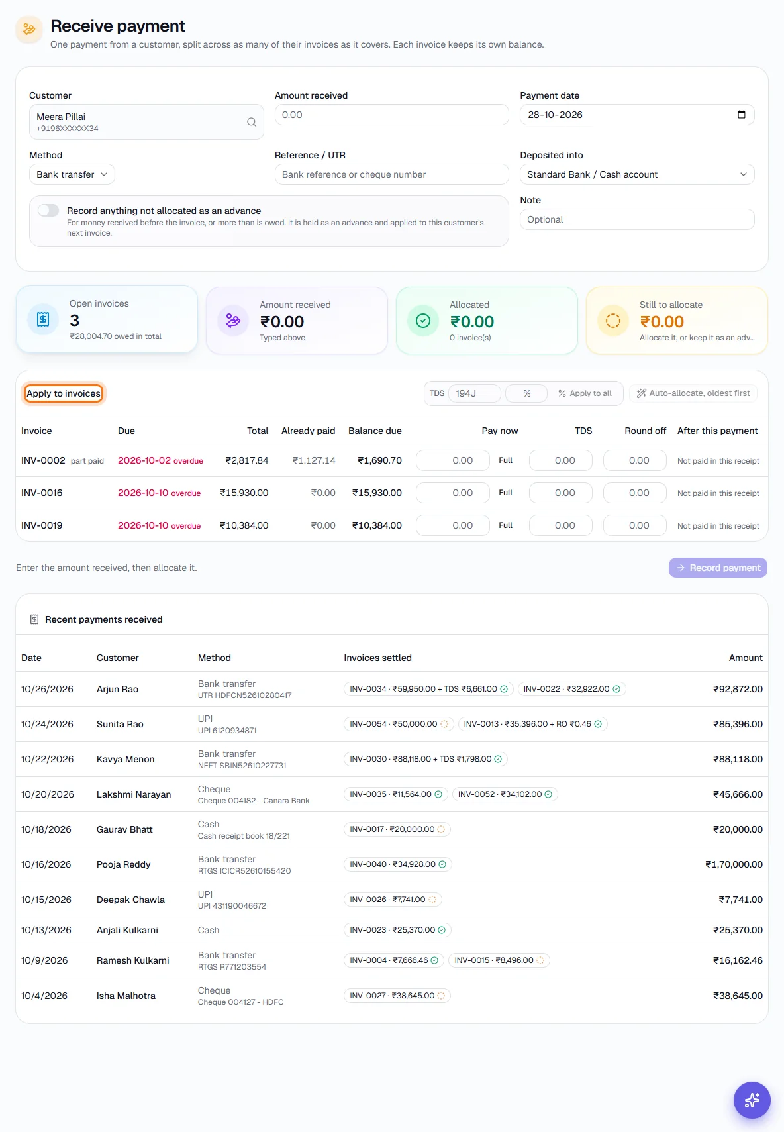Focus Round off field for INV-0019
Screen dimensions: 784x1132
click(x=635, y=525)
